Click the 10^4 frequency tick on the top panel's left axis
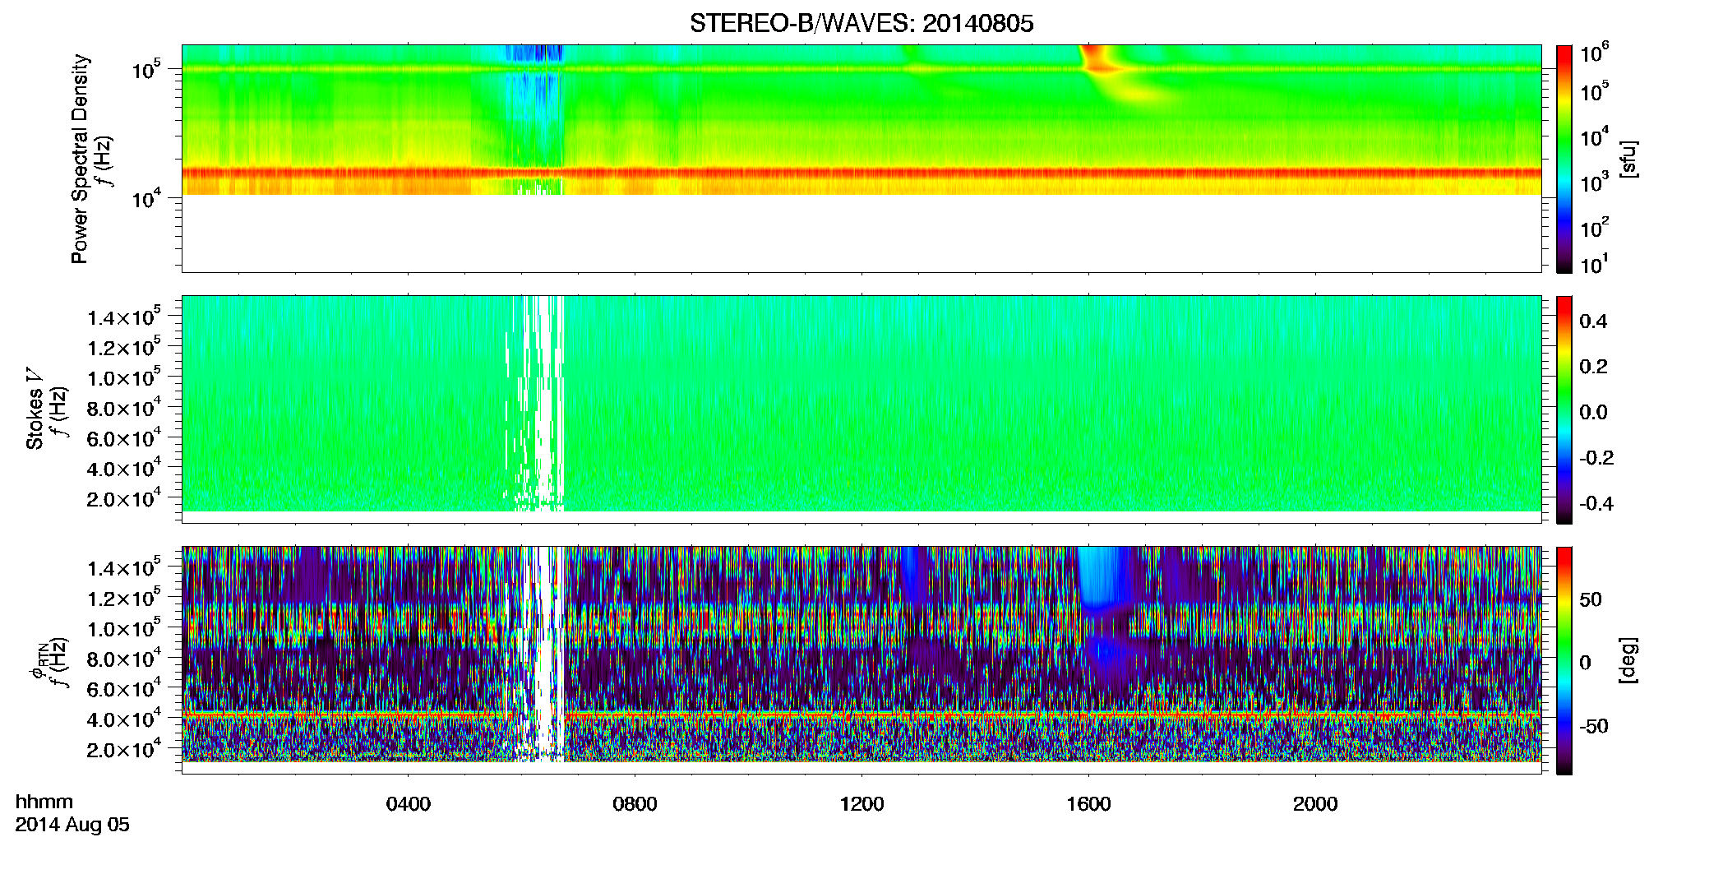 (x=146, y=197)
